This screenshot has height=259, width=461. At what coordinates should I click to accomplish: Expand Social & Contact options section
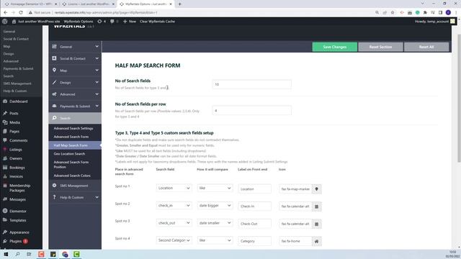75,58
